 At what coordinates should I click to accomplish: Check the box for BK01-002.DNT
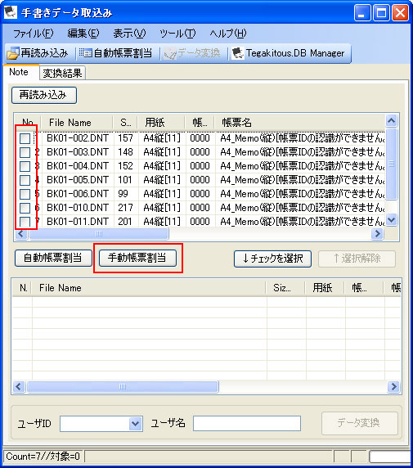point(25,138)
